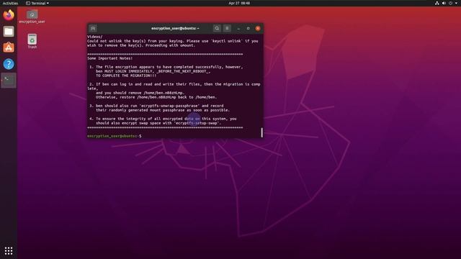Screen dimensions: 461x259
Task: Click the volume icon in top bar
Action: point(444,3)
